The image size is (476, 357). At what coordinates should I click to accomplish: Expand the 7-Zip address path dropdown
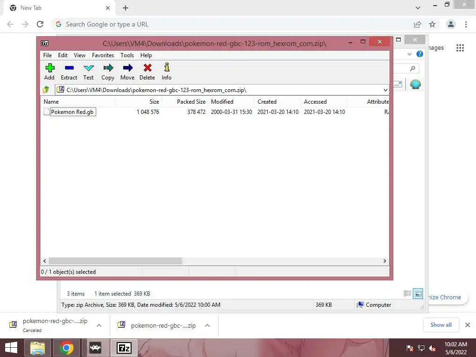point(385,90)
